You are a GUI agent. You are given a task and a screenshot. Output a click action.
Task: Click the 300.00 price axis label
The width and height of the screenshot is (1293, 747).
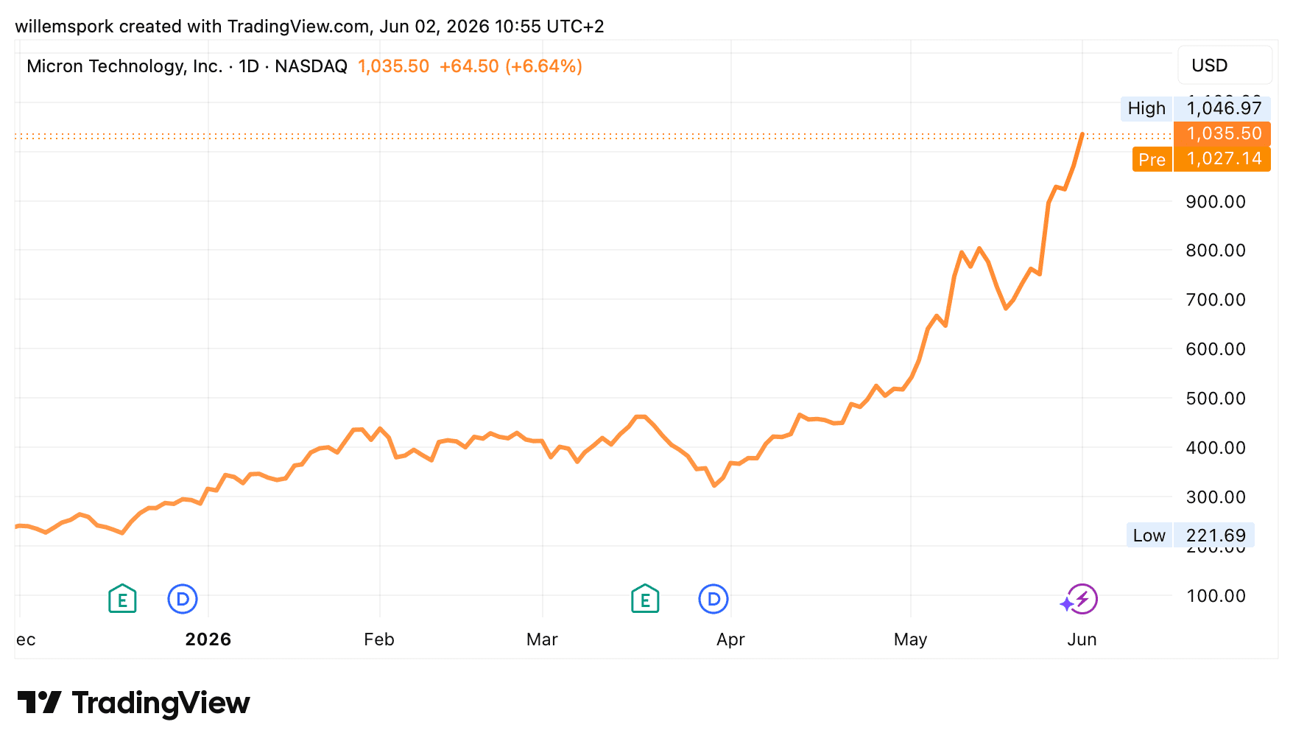coord(1216,497)
